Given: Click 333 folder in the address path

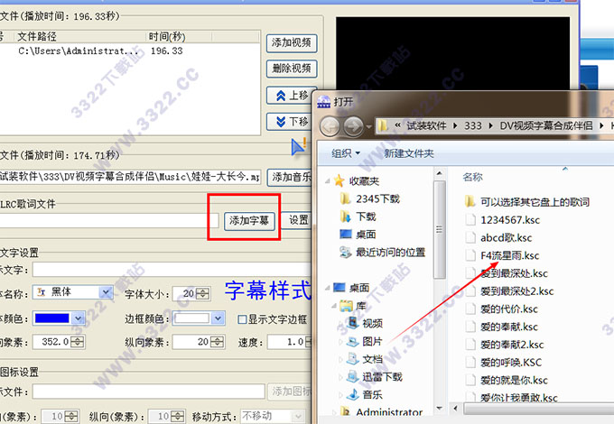Looking at the screenshot, I should [472, 125].
